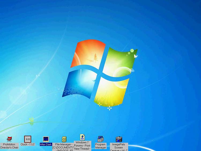
Task: Open the ProMotion Director's Chair icon
Action: pyautogui.click(x=9, y=139)
